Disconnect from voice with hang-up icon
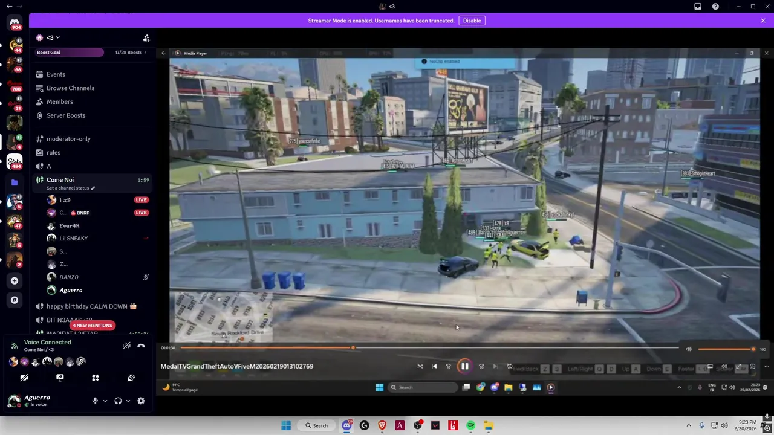The image size is (774, 435). pos(141,346)
